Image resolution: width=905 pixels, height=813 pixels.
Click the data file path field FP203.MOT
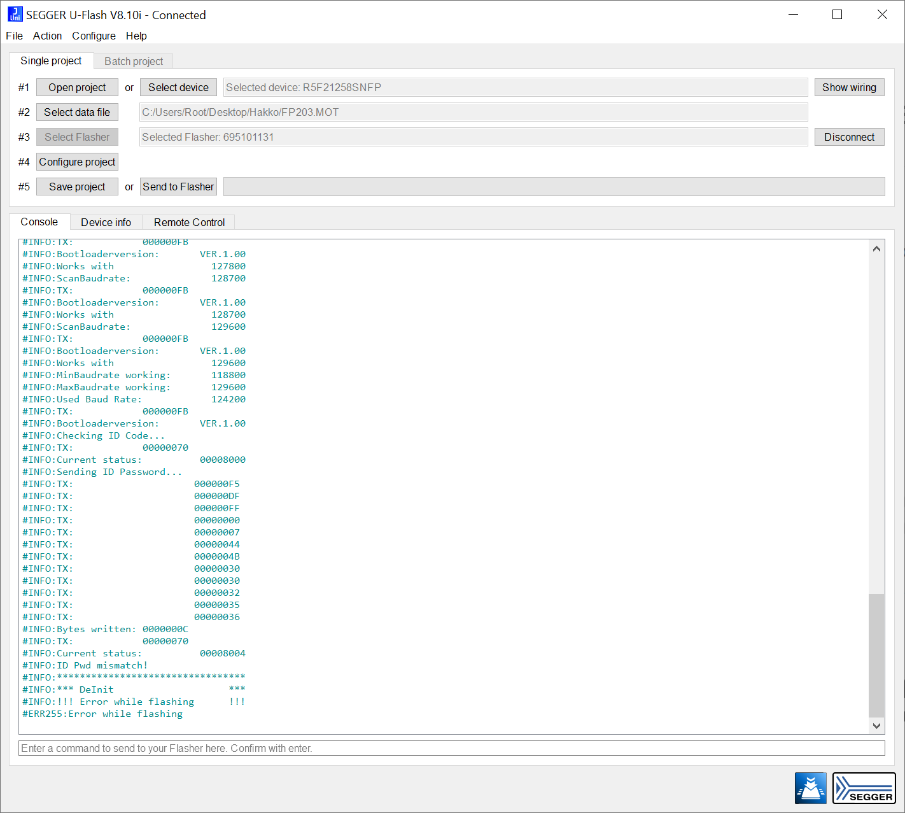point(474,112)
